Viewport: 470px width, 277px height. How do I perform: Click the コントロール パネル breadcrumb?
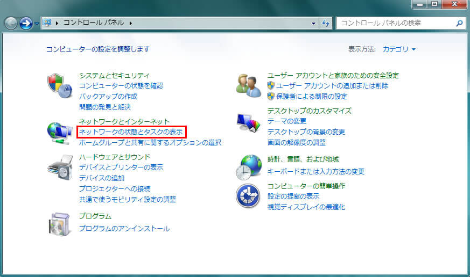tap(94, 23)
